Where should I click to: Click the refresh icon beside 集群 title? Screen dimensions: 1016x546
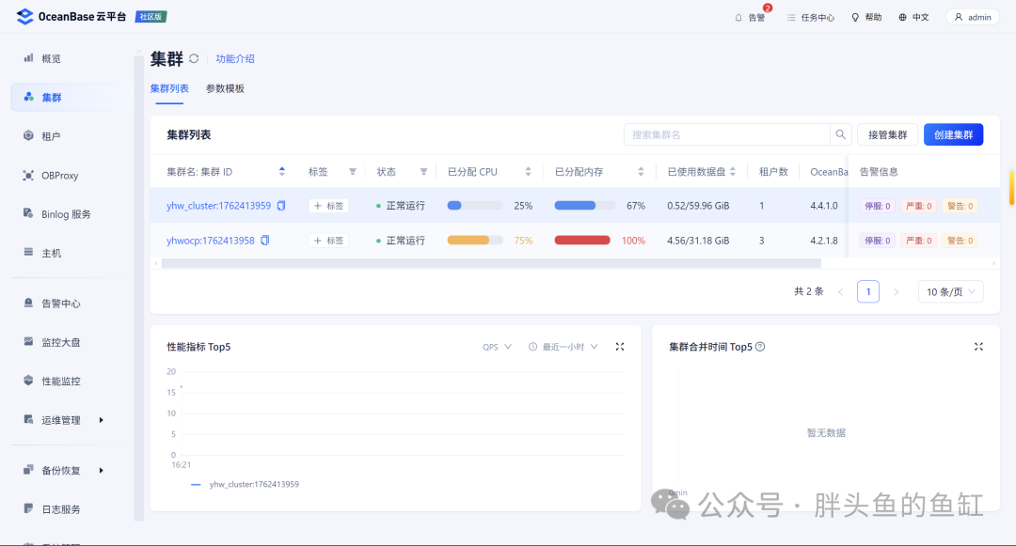coord(194,58)
